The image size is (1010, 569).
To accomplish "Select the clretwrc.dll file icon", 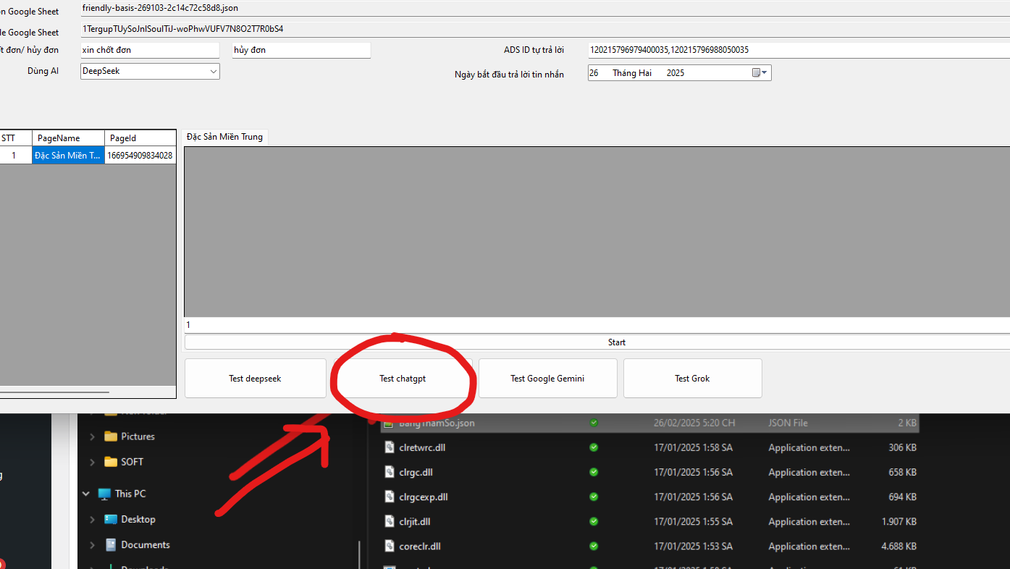I will [x=390, y=447].
